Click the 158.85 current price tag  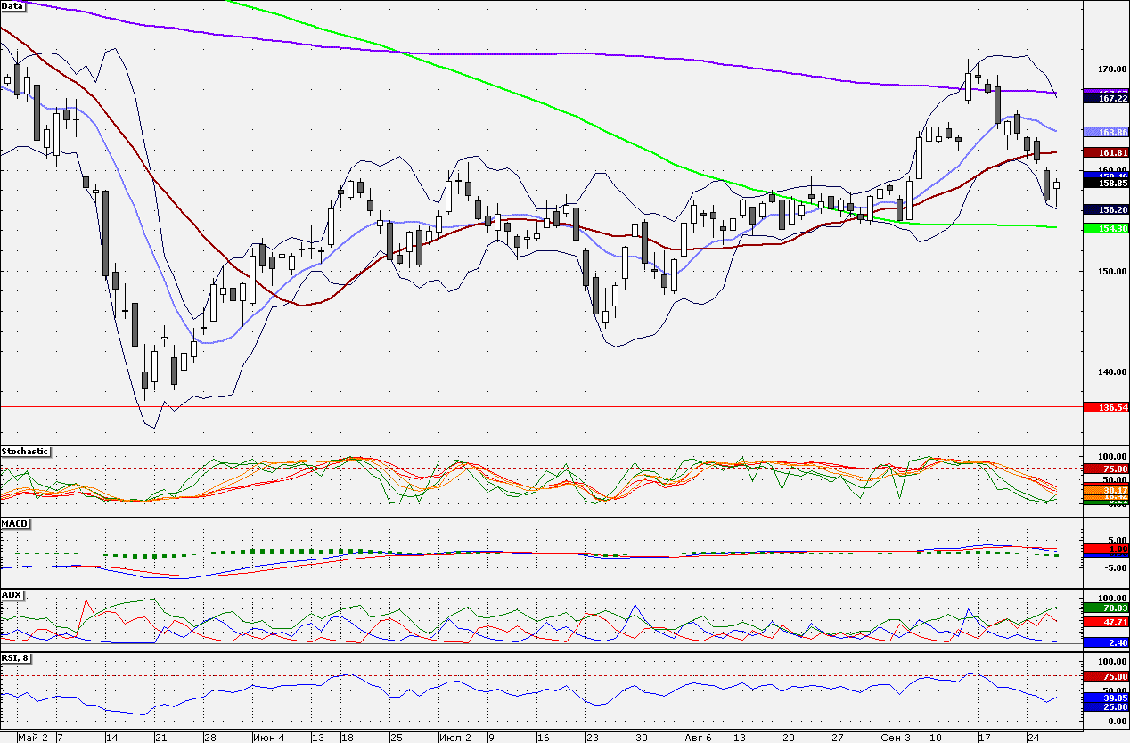tap(1106, 184)
